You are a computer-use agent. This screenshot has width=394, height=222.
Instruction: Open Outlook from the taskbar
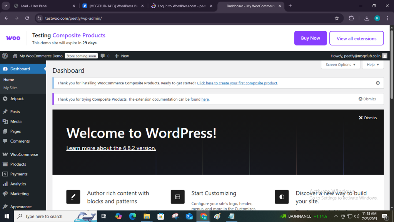189,216
